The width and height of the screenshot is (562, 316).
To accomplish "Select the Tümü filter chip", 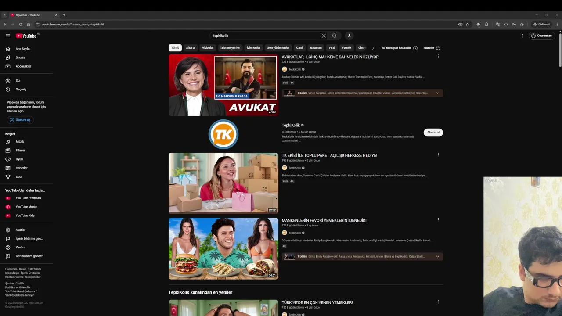I will point(175,48).
